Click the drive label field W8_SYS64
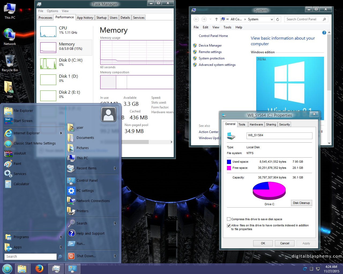Viewport: 343px width, 274px height. coord(279,135)
